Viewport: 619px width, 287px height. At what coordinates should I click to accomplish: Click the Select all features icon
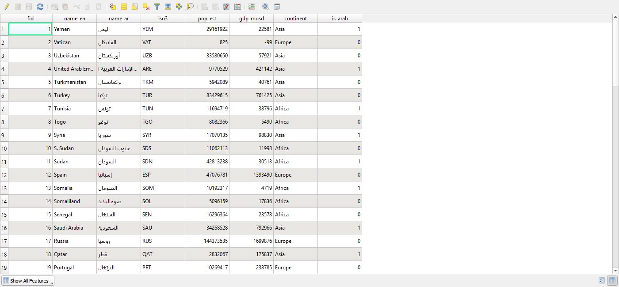[124, 7]
